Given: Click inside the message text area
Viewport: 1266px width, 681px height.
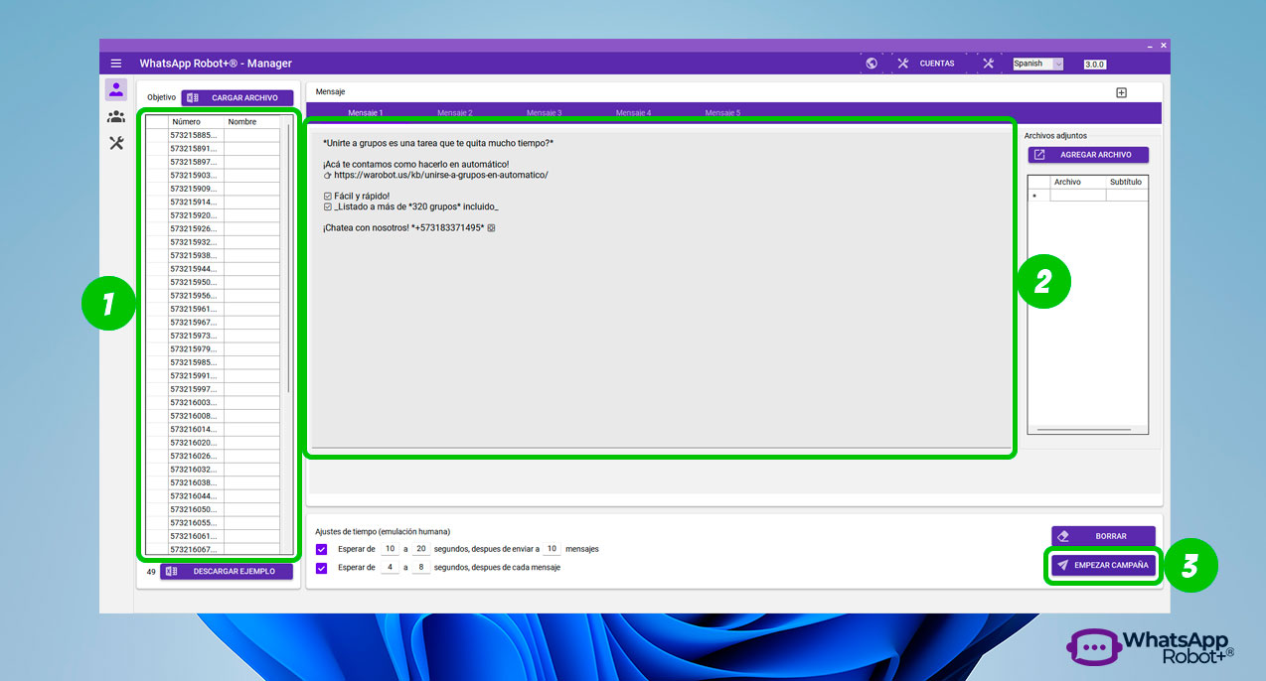Looking at the screenshot, I should coord(660,290).
